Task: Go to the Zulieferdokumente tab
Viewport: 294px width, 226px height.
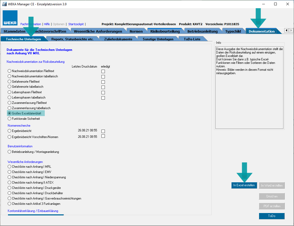Action: point(118,39)
